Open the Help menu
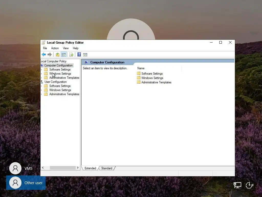Viewport: 262px width, 197px height. [75, 48]
